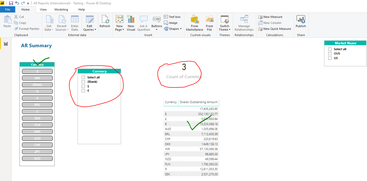Click the AR Summary title text
This screenshot has width=367, height=181.
[x=36, y=46]
